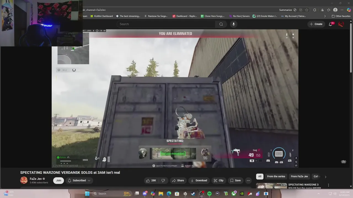Show hidden system tray icons
Image resolution: width=353 pixels, height=198 pixels.
pyautogui.click(x=319, y=194)
